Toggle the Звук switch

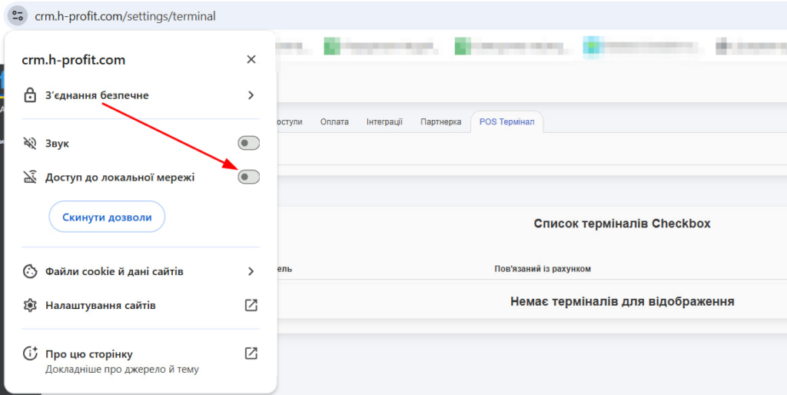(248, 143)
